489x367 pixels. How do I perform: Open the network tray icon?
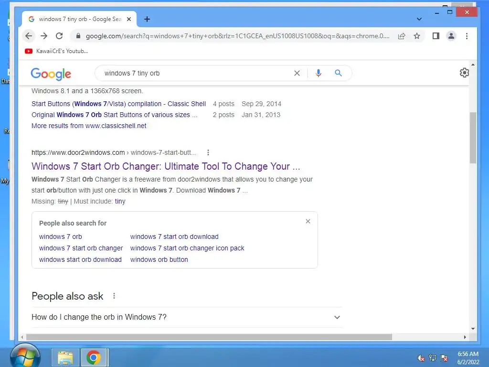[433, 358]
